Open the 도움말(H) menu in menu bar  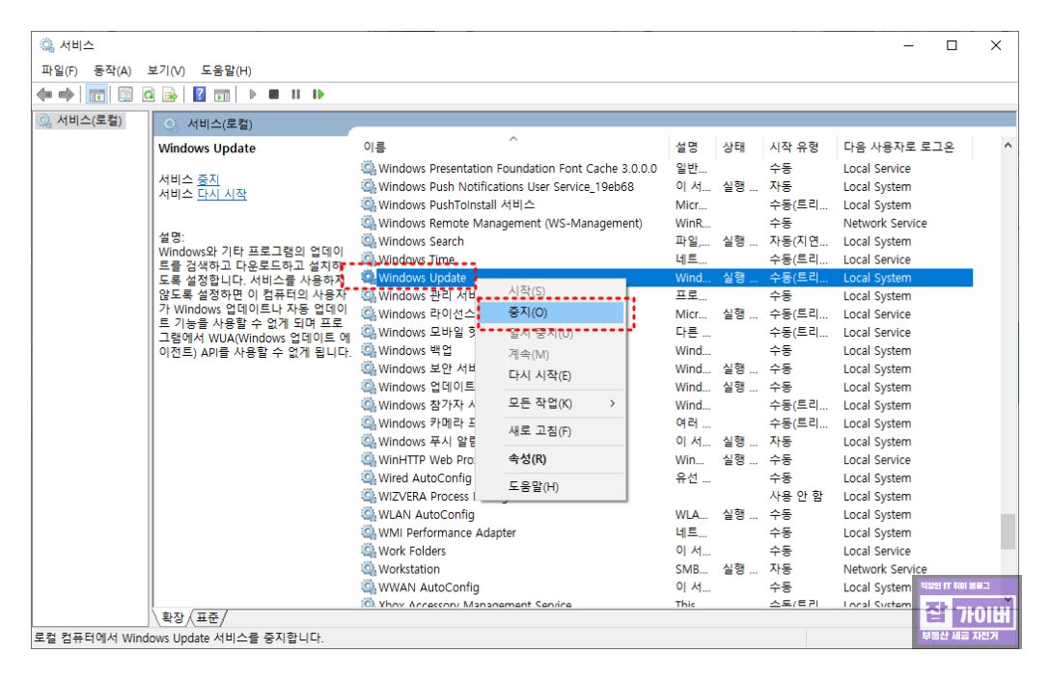(227, 70)
